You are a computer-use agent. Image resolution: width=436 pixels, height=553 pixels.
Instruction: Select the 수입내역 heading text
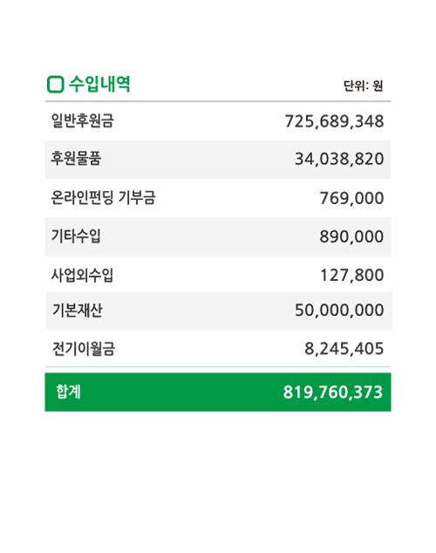[99, 85]
